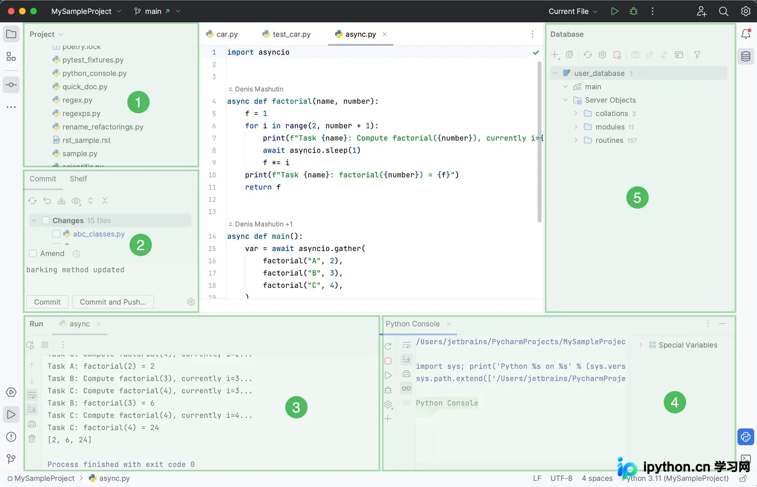Open the Notifications bell icon

(x=746, y=34)
